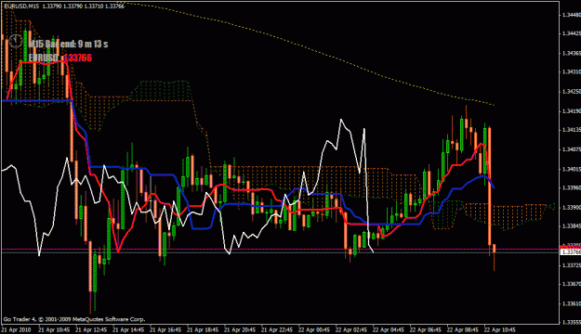The height and width of the screenshot is (334, 581).
Task: Click the '22 Apr 08:45' time axis label
Action: 462,329
